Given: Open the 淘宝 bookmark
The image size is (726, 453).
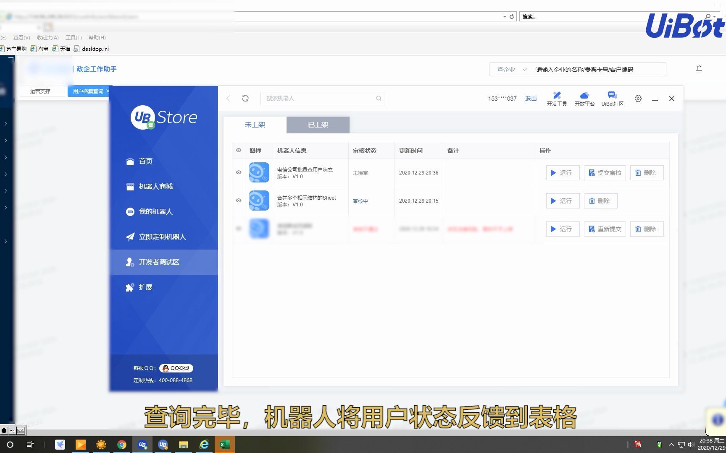Looking at the screenshot, I should click(x=39, y=49).
